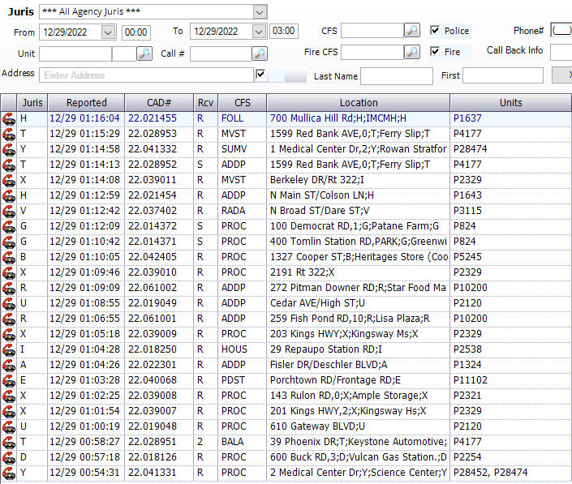Viewport: 572px width, 484px height.
Task: Click location 610 Gateway BLVD;U
Action: click(317, 426)
